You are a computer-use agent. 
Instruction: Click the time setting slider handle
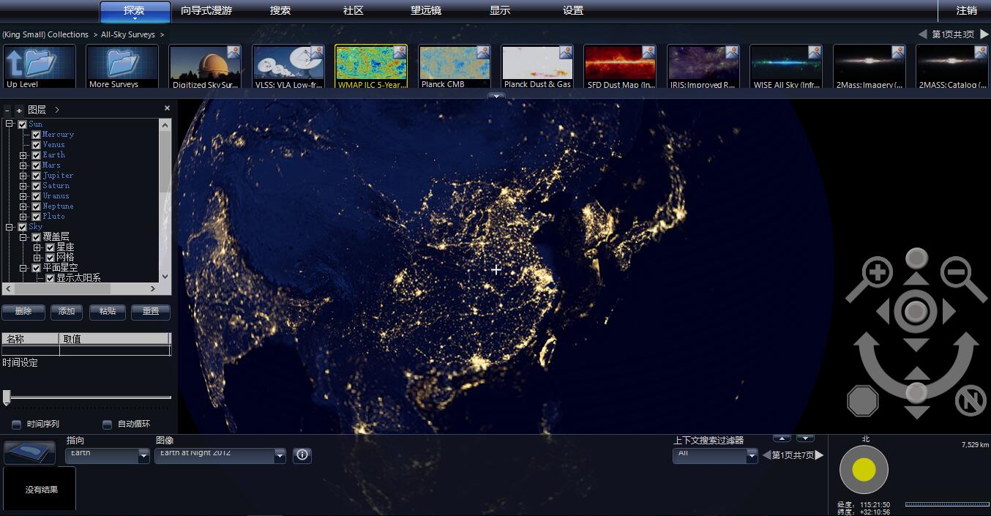[x=7, y=397]
